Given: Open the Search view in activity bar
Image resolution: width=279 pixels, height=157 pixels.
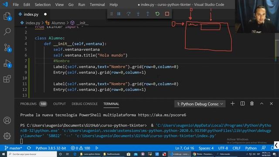Looking at the screenshot, I should pyautogui.click(x=7, y=31).
